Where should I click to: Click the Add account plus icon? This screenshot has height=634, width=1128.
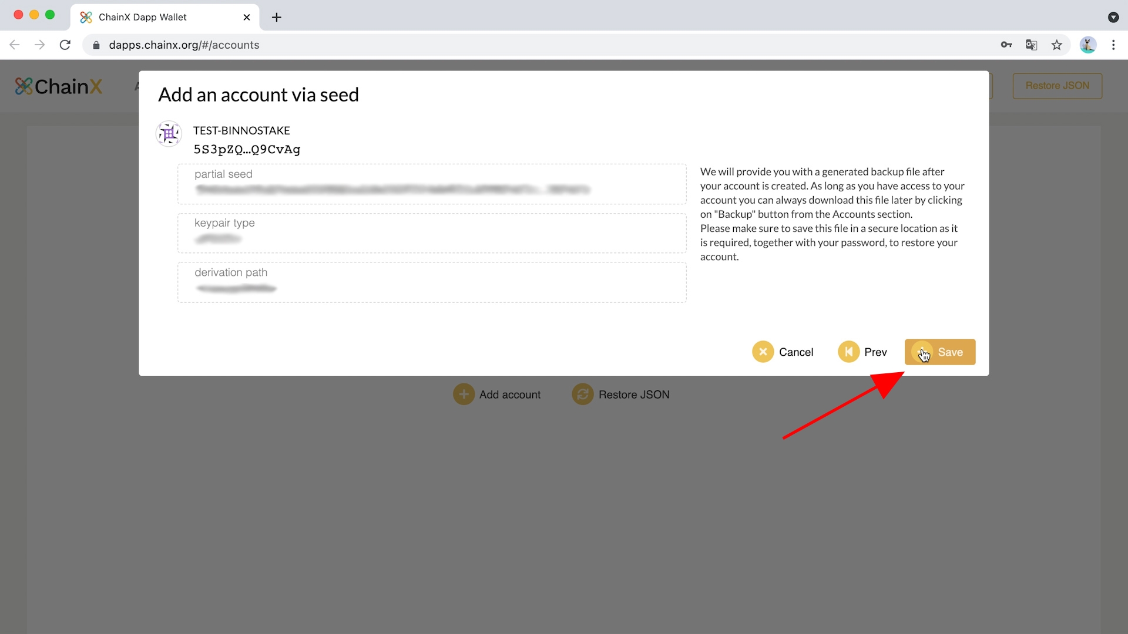(x=464, y=394)
